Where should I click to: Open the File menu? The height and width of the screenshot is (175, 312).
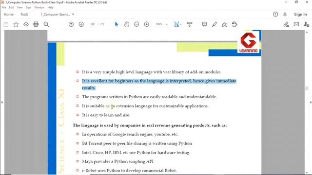(x=4, y=7)
